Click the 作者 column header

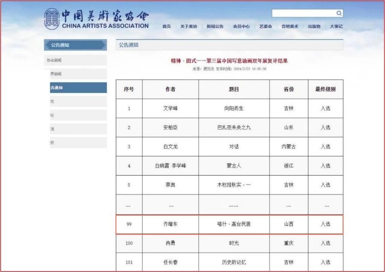(x=170, y=89)
